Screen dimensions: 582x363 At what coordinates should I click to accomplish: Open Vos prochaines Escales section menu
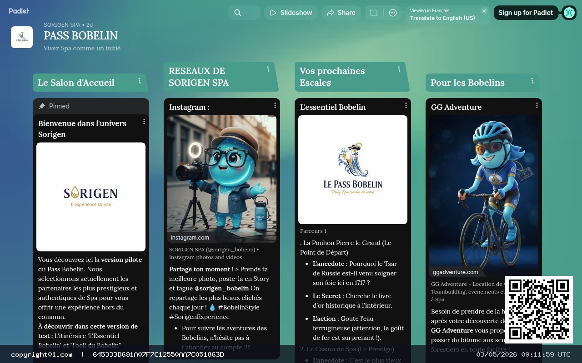click(399, 69)
